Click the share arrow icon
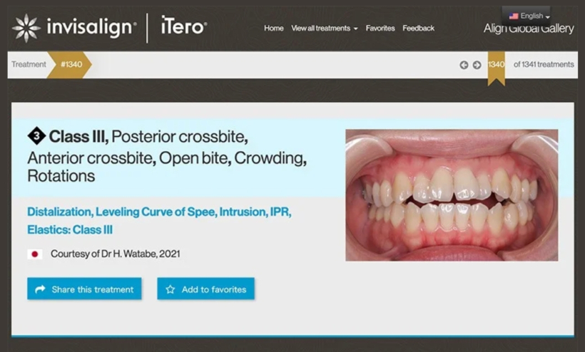 click(x=40, y=289)
